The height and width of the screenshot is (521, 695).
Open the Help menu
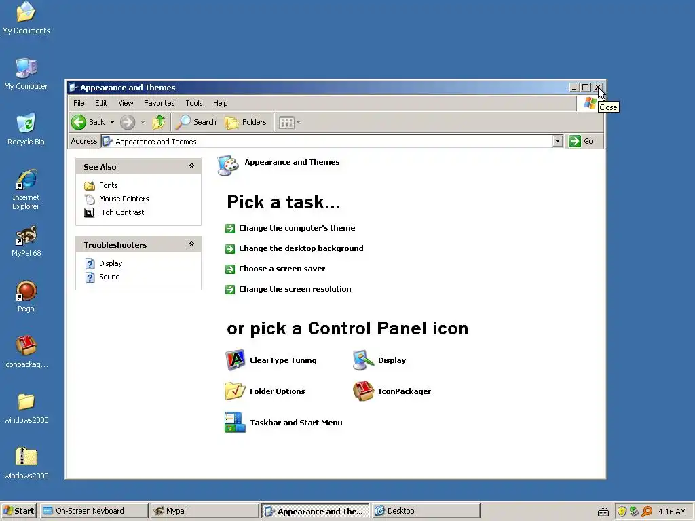click(x=221, y=103)
